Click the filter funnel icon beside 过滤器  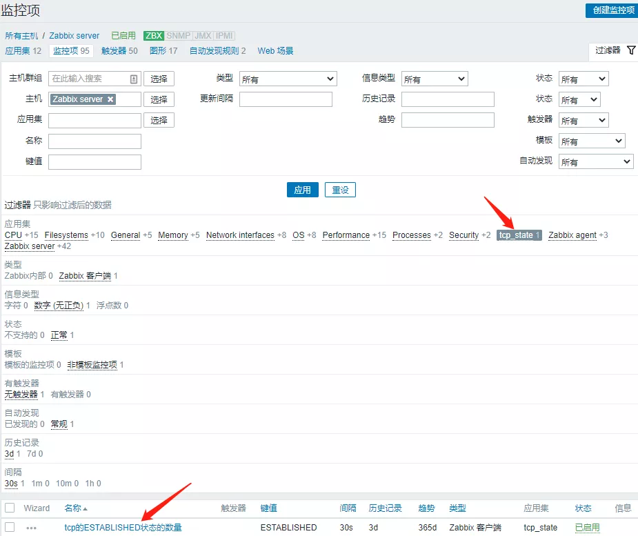coord(630,50)
